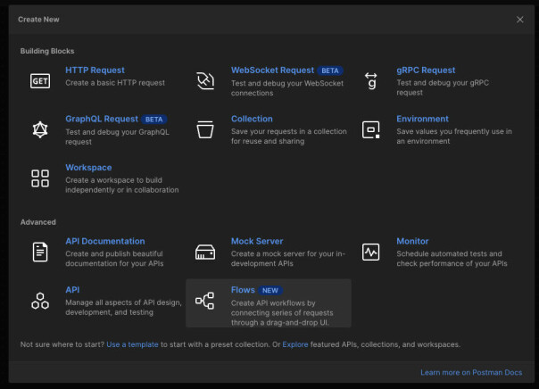The height and width of the screenshot is (389, 539).
Task: Create a new Environment
Action: (x=422, y=119)
